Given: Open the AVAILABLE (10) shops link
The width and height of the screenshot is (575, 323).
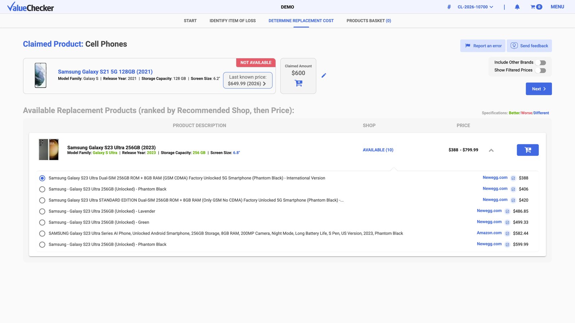Looking at the screenshot, I should (x=378, y=150).
